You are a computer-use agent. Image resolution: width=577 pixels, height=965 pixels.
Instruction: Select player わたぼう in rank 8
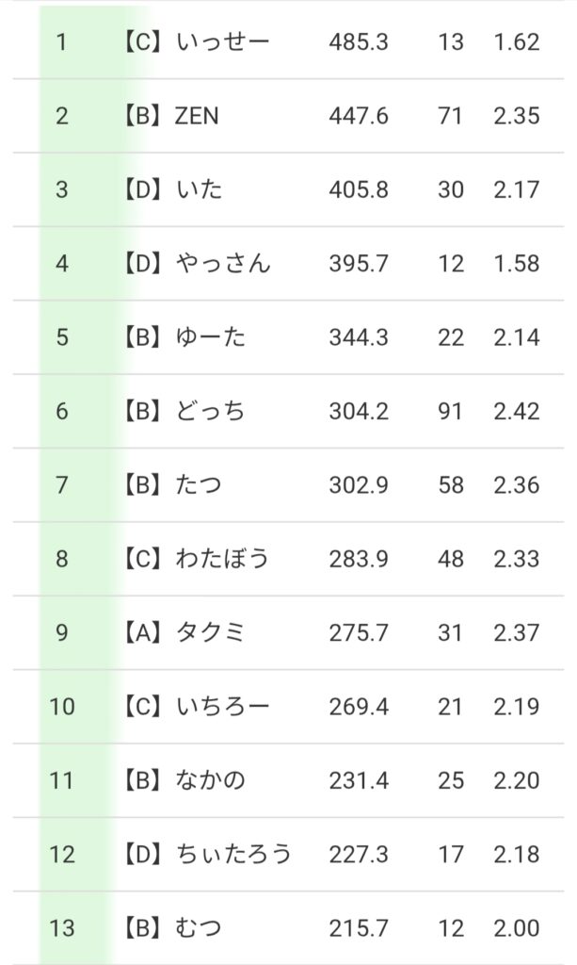(222, 559)
